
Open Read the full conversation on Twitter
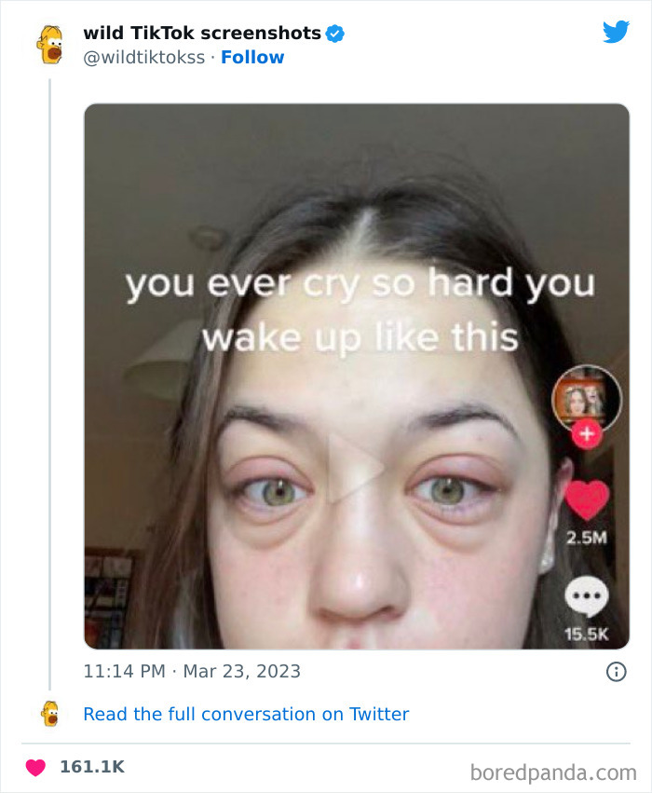coord(246,714)
